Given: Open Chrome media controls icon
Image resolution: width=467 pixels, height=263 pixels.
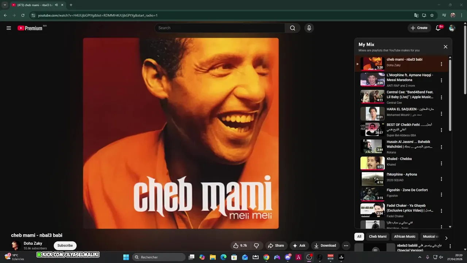Looking at the screenshot, I should 444,15.
